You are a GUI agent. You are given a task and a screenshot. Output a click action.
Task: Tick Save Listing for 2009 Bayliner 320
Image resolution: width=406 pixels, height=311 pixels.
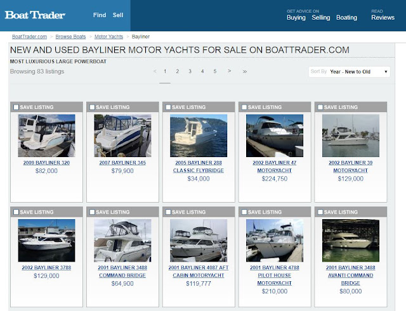[x=16, y=107]
